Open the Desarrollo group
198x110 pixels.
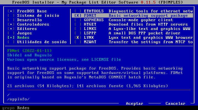click(x=29, y=20)
